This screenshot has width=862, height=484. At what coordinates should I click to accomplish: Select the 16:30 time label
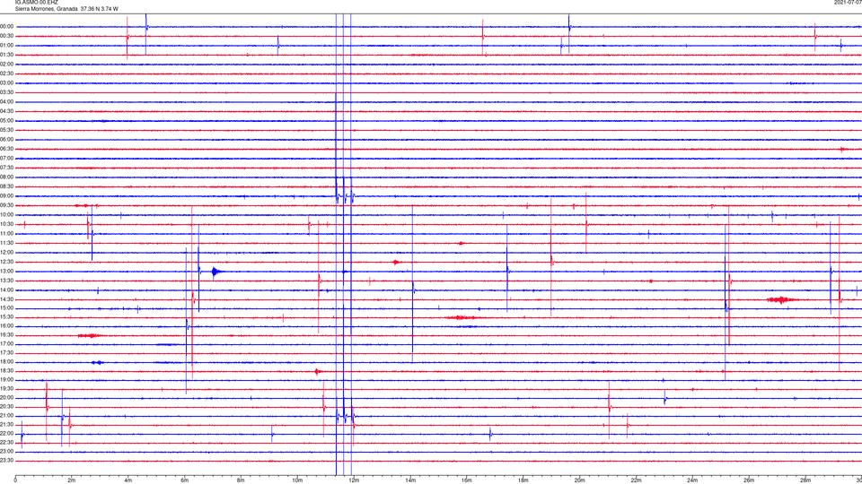[7, 335]
